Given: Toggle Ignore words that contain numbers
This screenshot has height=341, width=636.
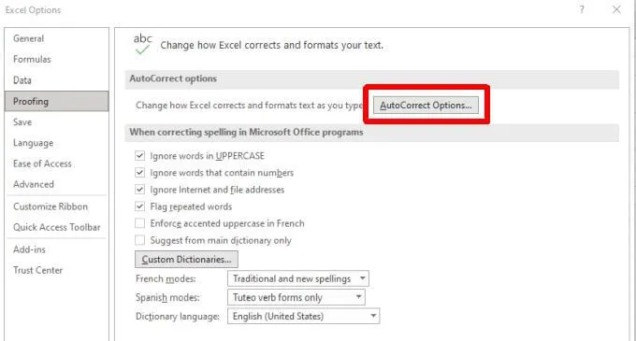Looking at the screenshot, I should click(140, 173).
